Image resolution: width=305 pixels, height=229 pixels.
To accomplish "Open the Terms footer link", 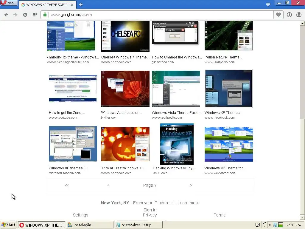I will pos(220,215).
